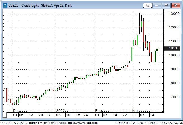Click the 'Dec' month label on time axis
This screenshot has width=183, height=125.
pos(16,111)
